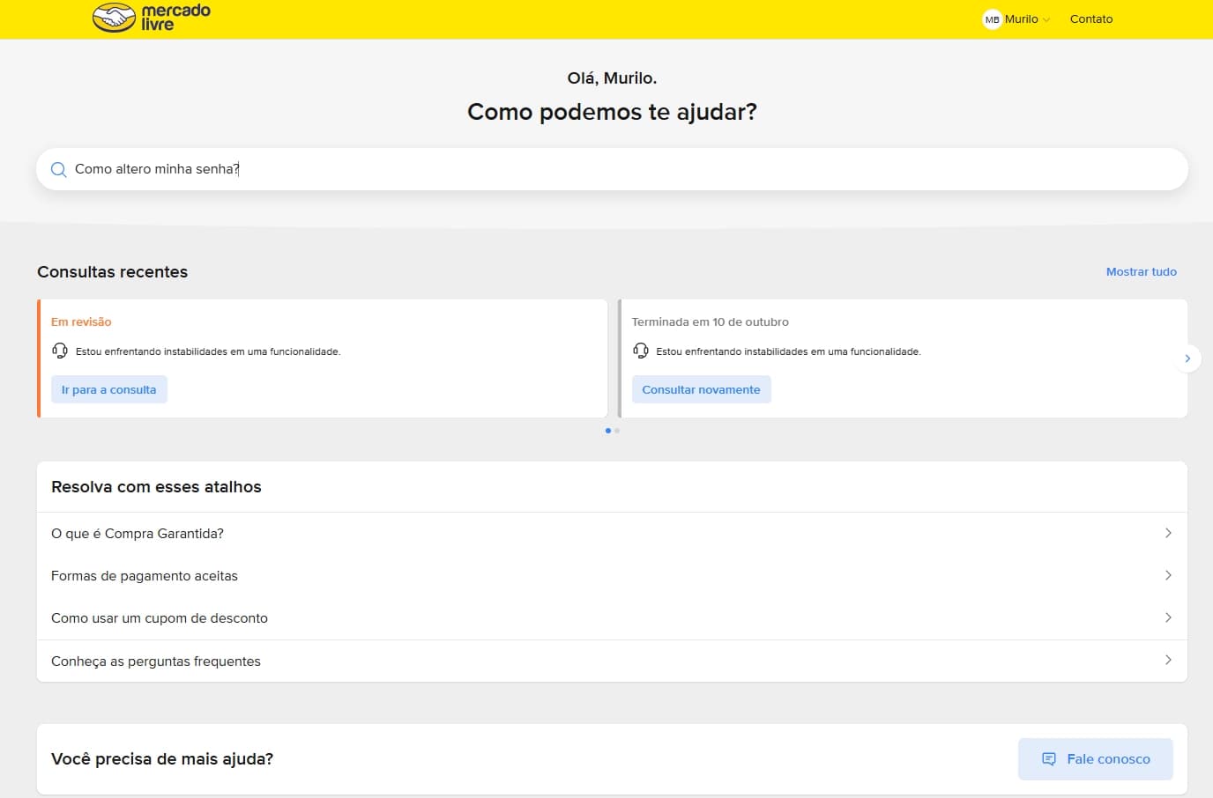Viewport: 1213px width, 798px height.
Task: Focus the Como altero minha senha search field
Action: tap(612, 169)
